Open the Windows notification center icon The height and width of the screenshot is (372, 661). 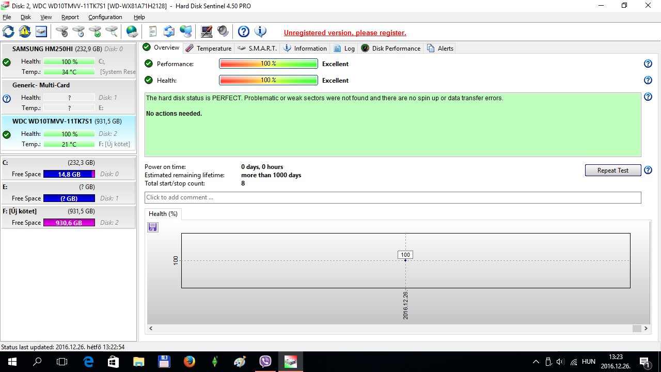click(x=644, y=362)
